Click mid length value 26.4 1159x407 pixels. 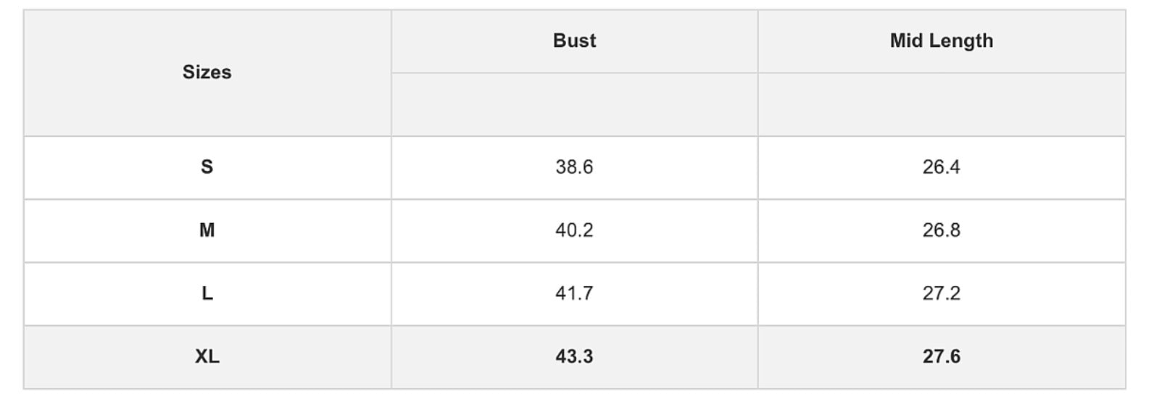[942, 167]
